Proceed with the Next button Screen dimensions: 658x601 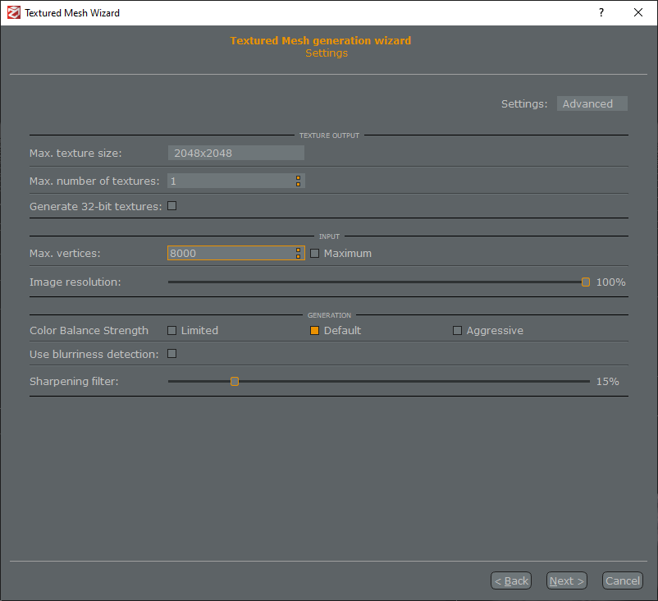[x=567, y=580]
